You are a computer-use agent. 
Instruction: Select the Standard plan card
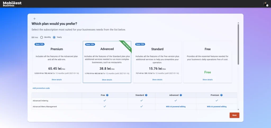tap(157, 62)
